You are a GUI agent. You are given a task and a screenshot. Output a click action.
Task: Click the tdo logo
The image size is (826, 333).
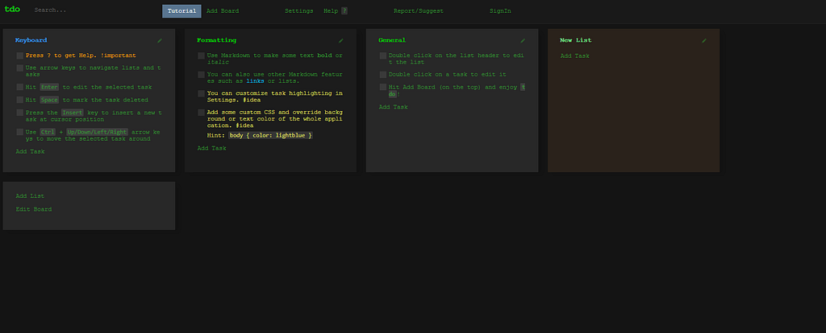tap(12, 10)
